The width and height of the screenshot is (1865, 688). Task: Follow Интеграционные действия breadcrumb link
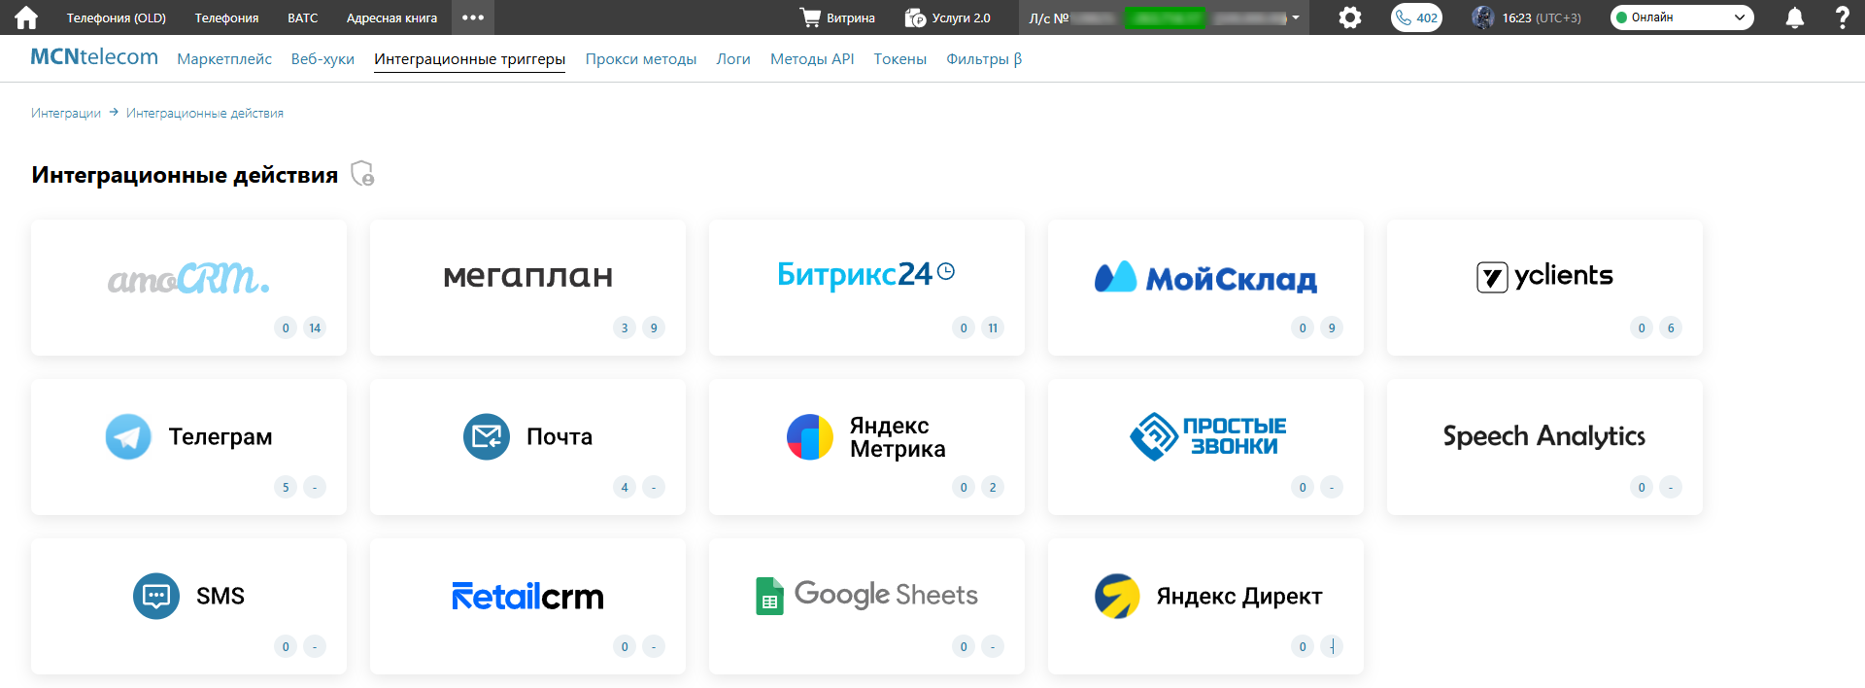205,113
